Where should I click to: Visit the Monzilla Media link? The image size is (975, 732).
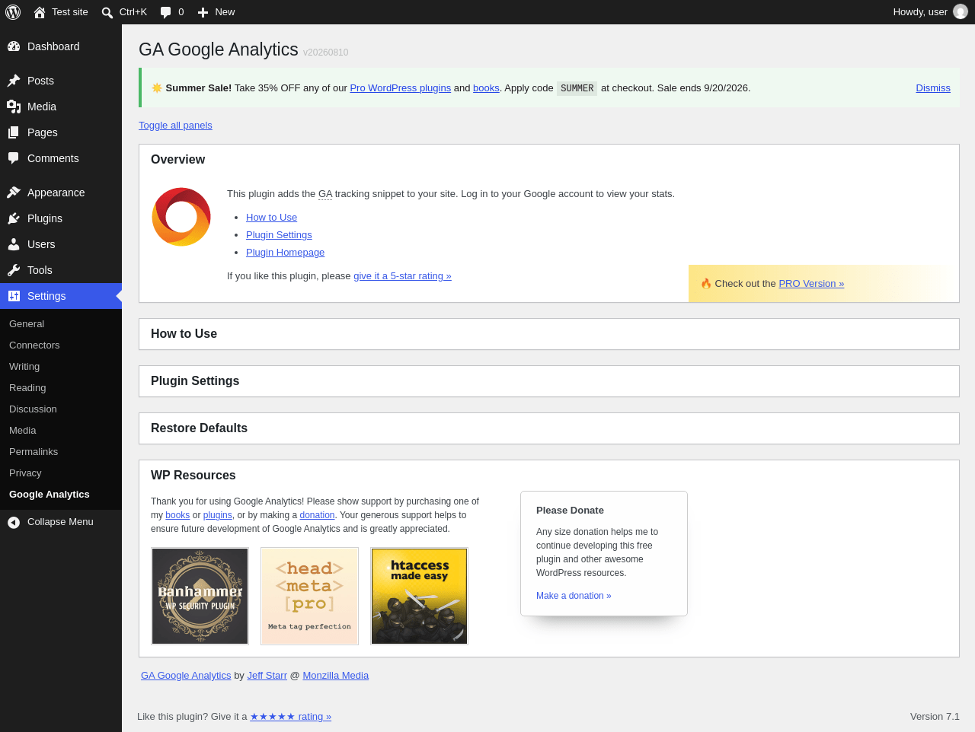(x=335, y=676)
